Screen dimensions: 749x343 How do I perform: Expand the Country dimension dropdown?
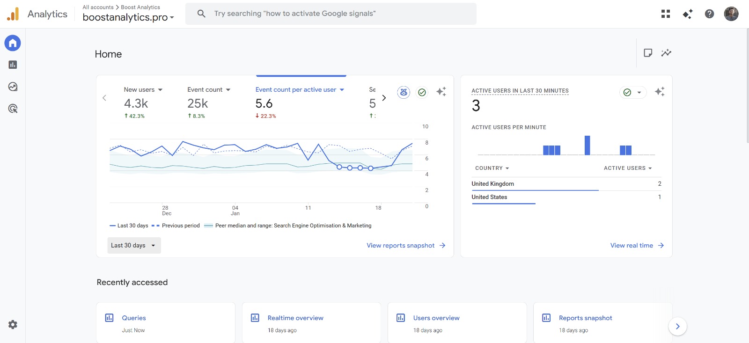coord(492,168)
